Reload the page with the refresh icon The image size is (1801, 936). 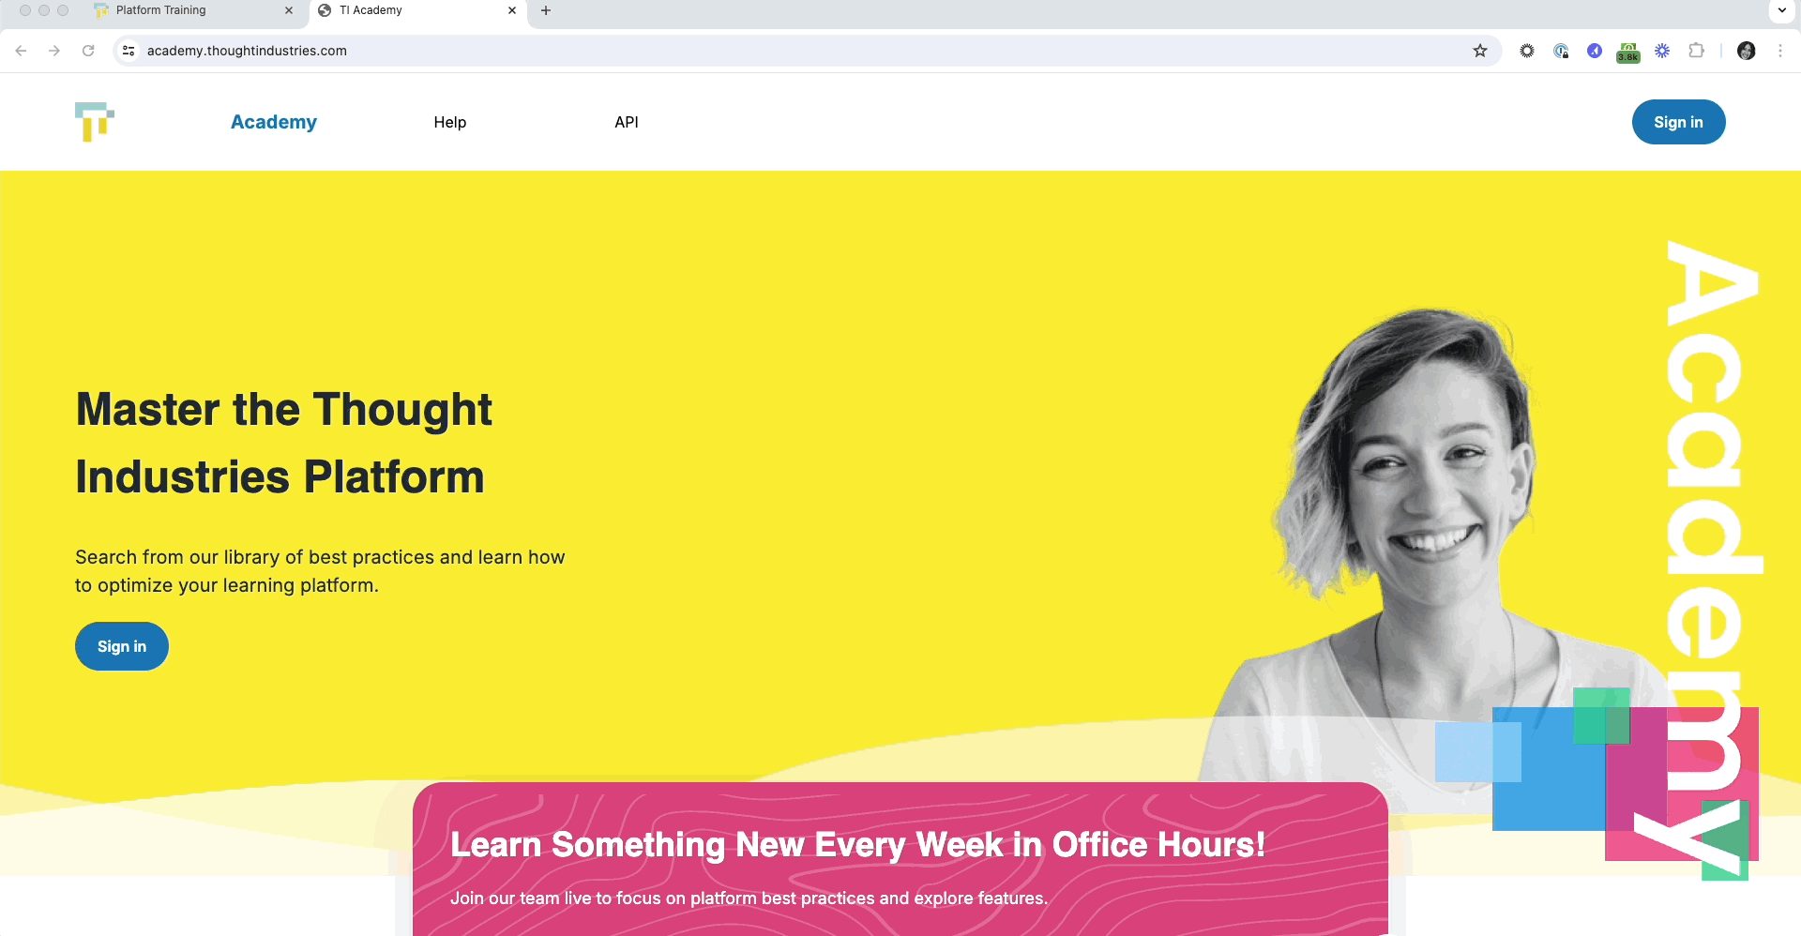click(x=88, y=51)
